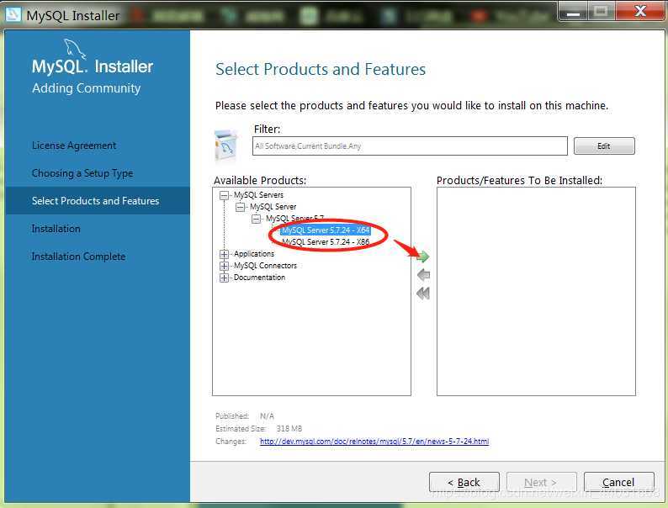Expand the Documentation tree node

[224, 278]
